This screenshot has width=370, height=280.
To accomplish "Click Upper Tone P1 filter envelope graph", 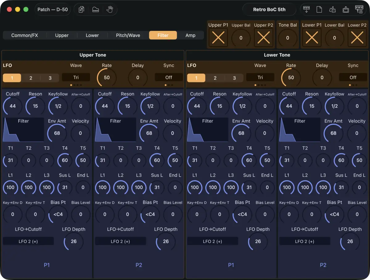I will 23,129.
